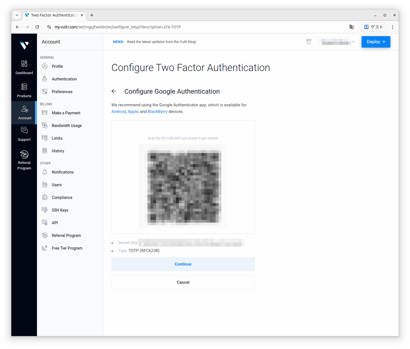Open the Bandwidth Usage menu item

67,126
